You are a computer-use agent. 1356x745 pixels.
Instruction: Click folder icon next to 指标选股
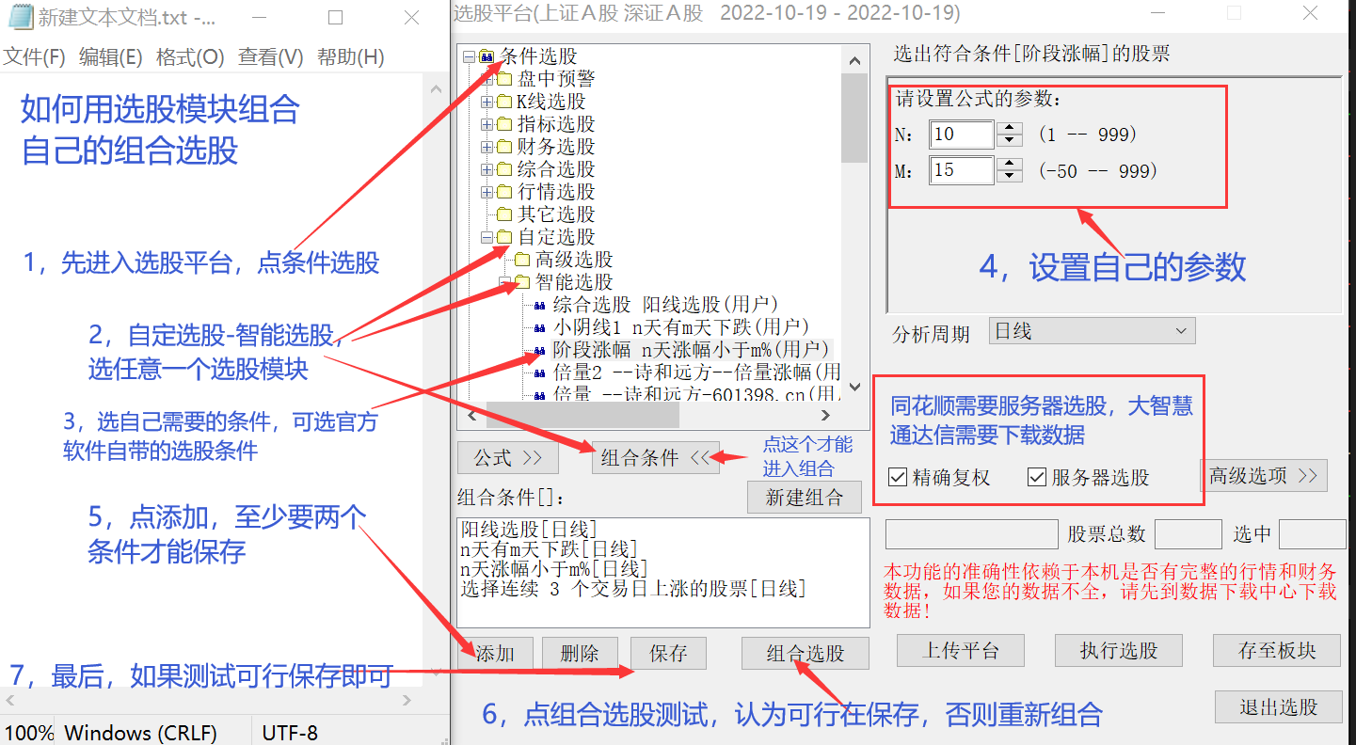tap(504, 124)
